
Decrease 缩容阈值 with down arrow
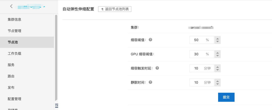tap(218, 42)
